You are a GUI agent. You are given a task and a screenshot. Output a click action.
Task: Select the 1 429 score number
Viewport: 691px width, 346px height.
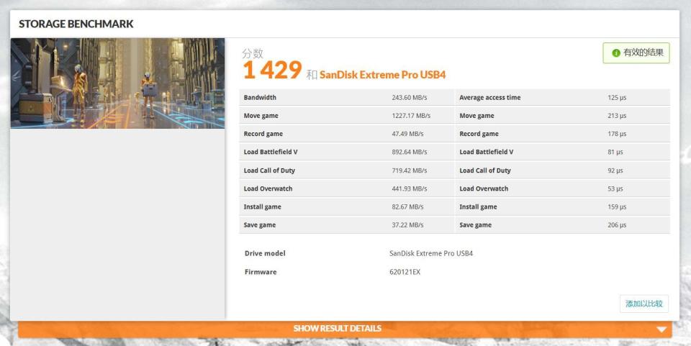click(x=272, y=70)
